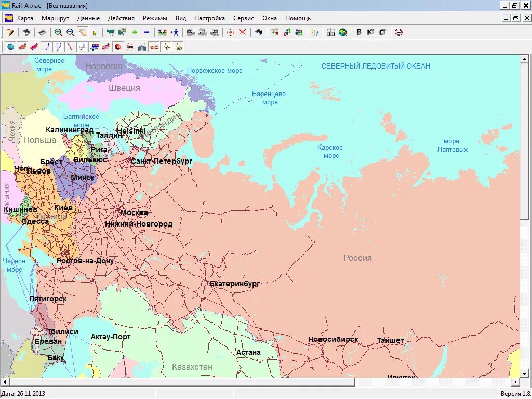Select the hand pan tool
Screen dimensions: 532x399
pos(83,32)
